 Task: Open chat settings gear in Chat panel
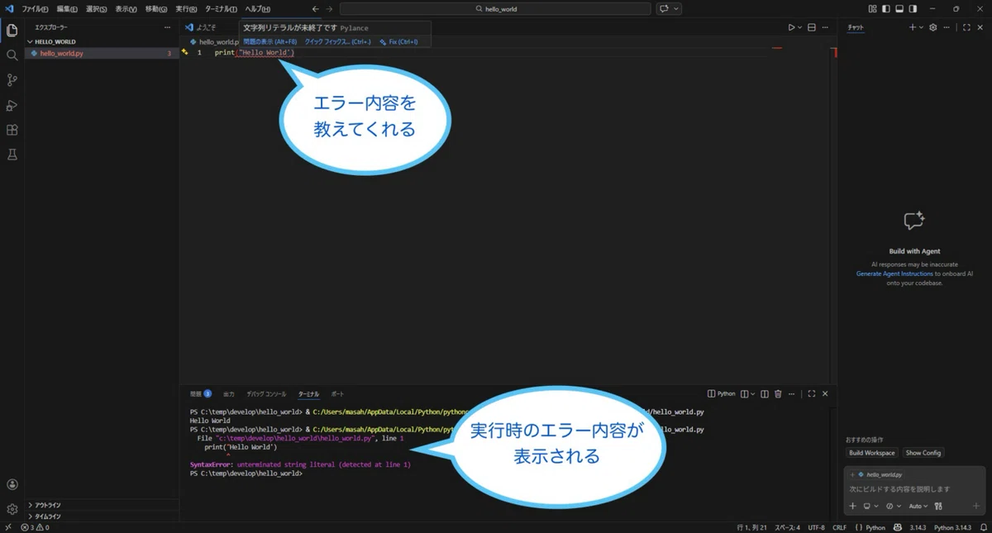click(933, 27)
